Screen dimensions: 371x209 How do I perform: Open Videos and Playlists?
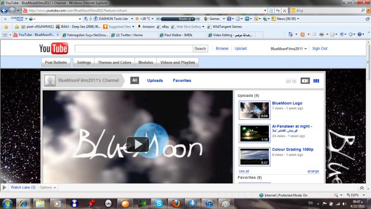pyautogui.click(x=178, y=62)
